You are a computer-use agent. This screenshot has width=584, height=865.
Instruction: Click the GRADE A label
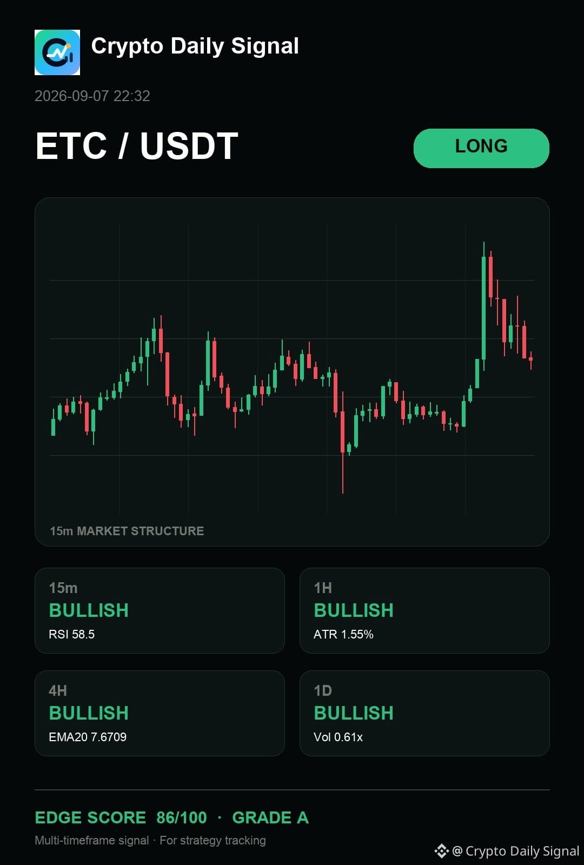click(x=270, y=817)
